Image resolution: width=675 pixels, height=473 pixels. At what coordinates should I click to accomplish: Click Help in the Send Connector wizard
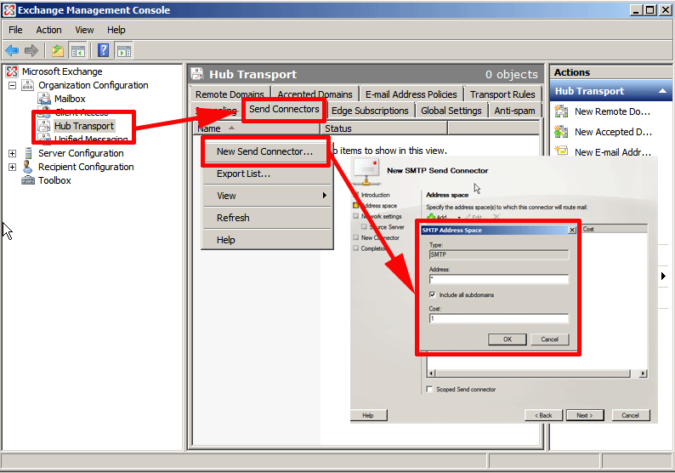[x=368, y=415]
